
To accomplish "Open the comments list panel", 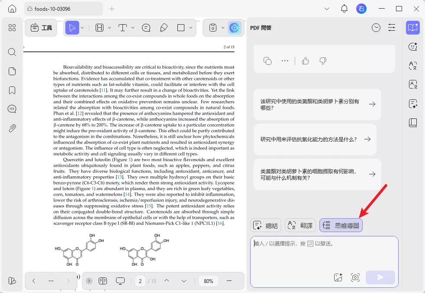I will click(x=12, y=109).
